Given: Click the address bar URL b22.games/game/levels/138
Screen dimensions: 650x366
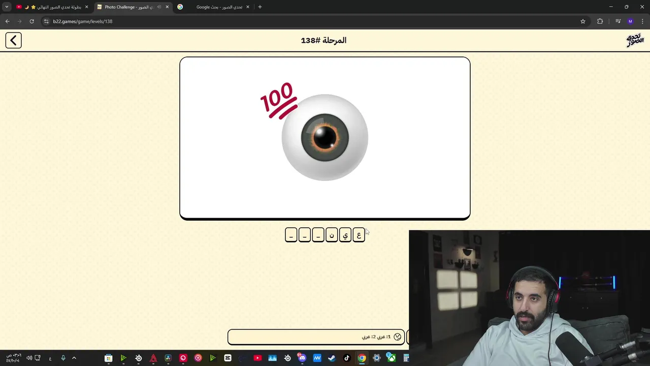Looking at the screenshot, I should pos(83,21).
